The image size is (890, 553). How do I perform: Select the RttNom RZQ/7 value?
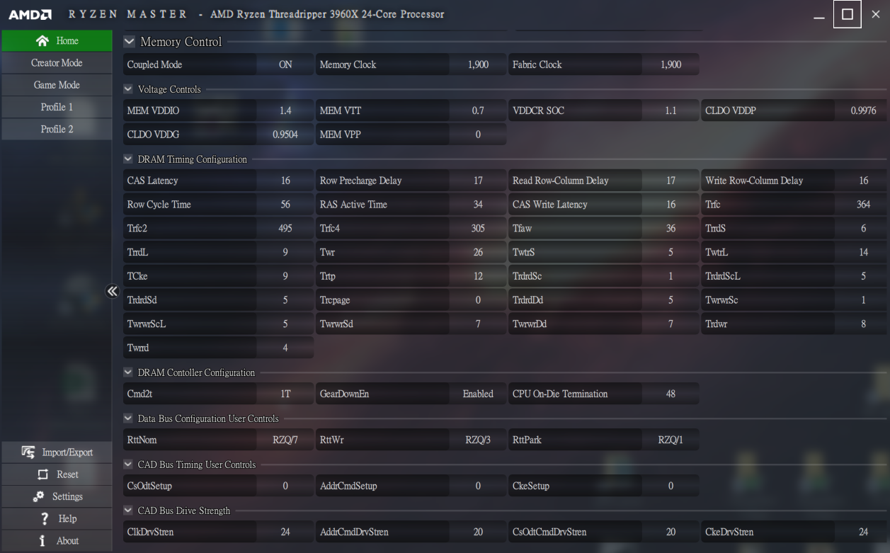click(x=285, y=440)
